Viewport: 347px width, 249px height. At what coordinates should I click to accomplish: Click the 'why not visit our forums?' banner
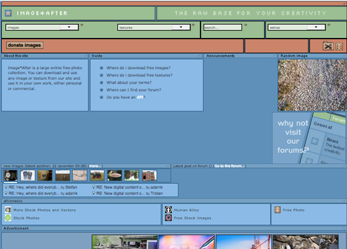[309, 138]
